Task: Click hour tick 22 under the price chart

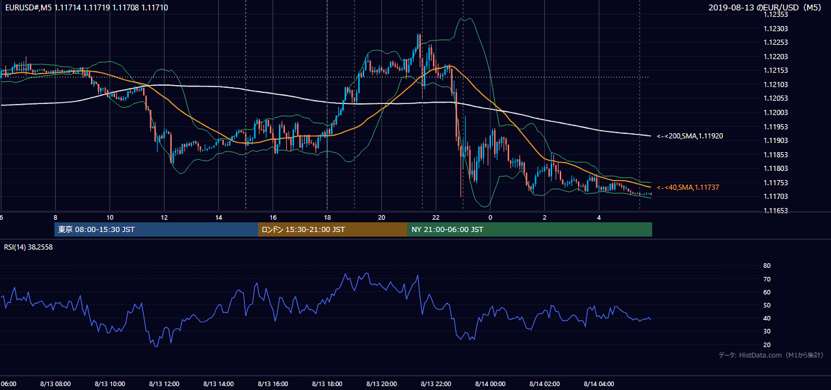Action: (436, 218)
